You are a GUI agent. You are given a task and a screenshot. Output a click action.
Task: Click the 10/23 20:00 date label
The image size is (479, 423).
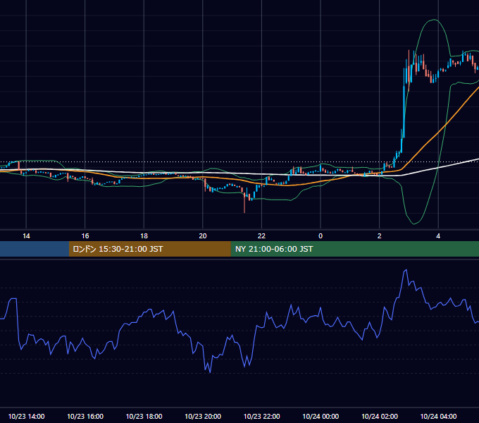203,416
